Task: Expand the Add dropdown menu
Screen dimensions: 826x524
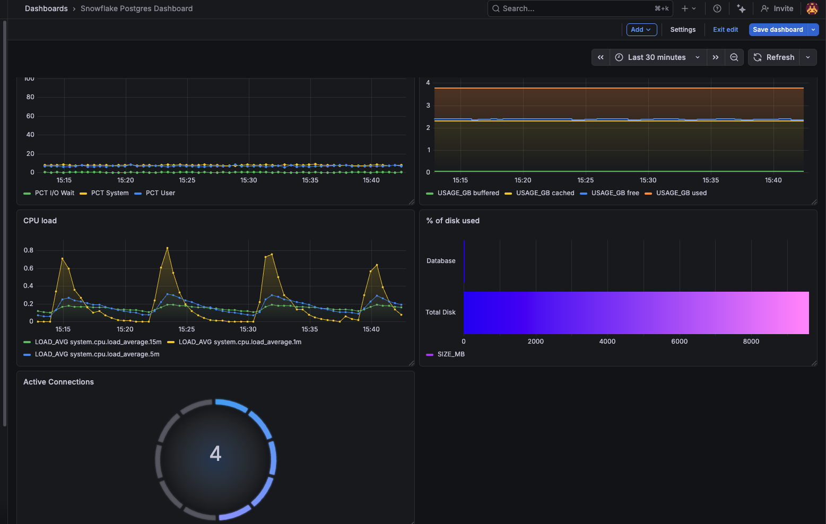Action: [x=641, y=30]
